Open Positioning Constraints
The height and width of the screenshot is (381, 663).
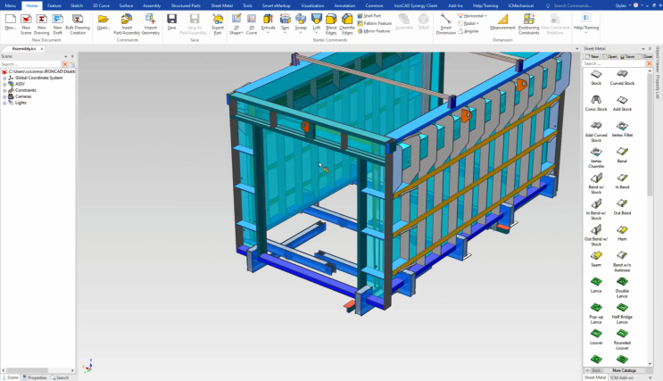click(x=528, y=24)
